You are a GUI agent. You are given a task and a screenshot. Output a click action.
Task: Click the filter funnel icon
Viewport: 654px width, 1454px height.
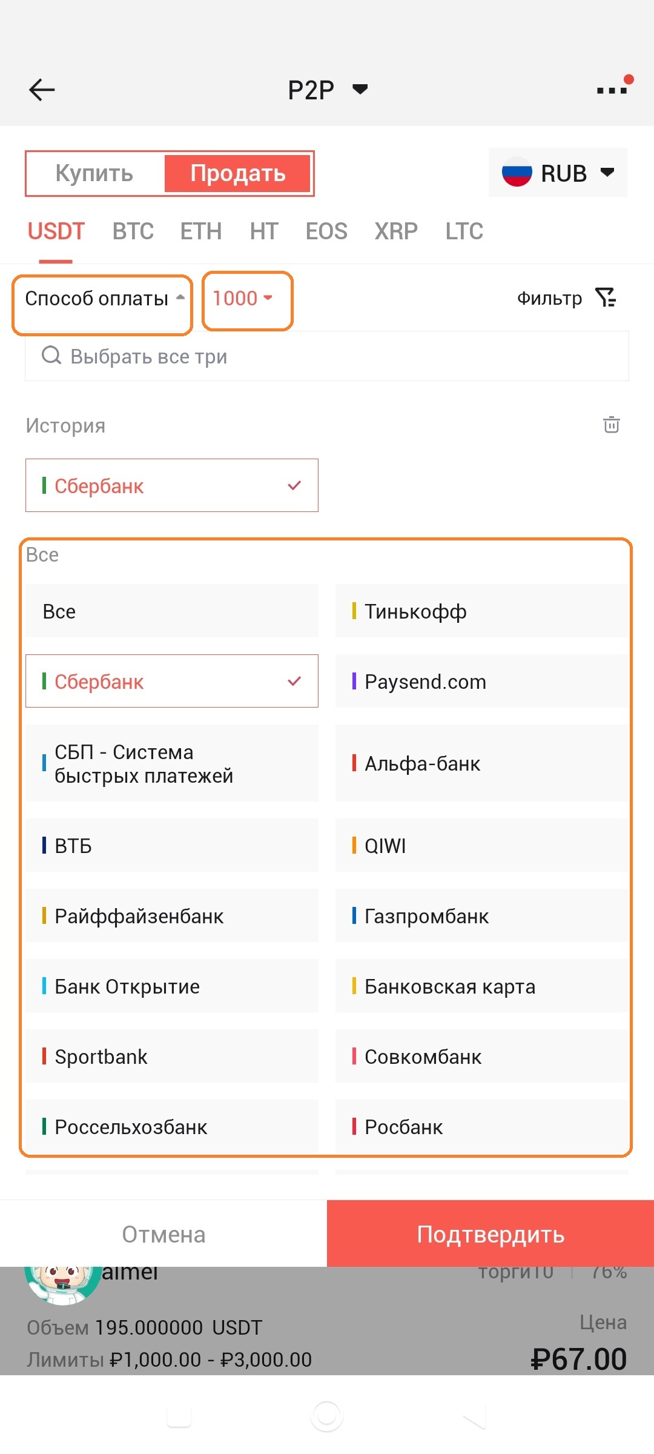[x=605, y=297]
